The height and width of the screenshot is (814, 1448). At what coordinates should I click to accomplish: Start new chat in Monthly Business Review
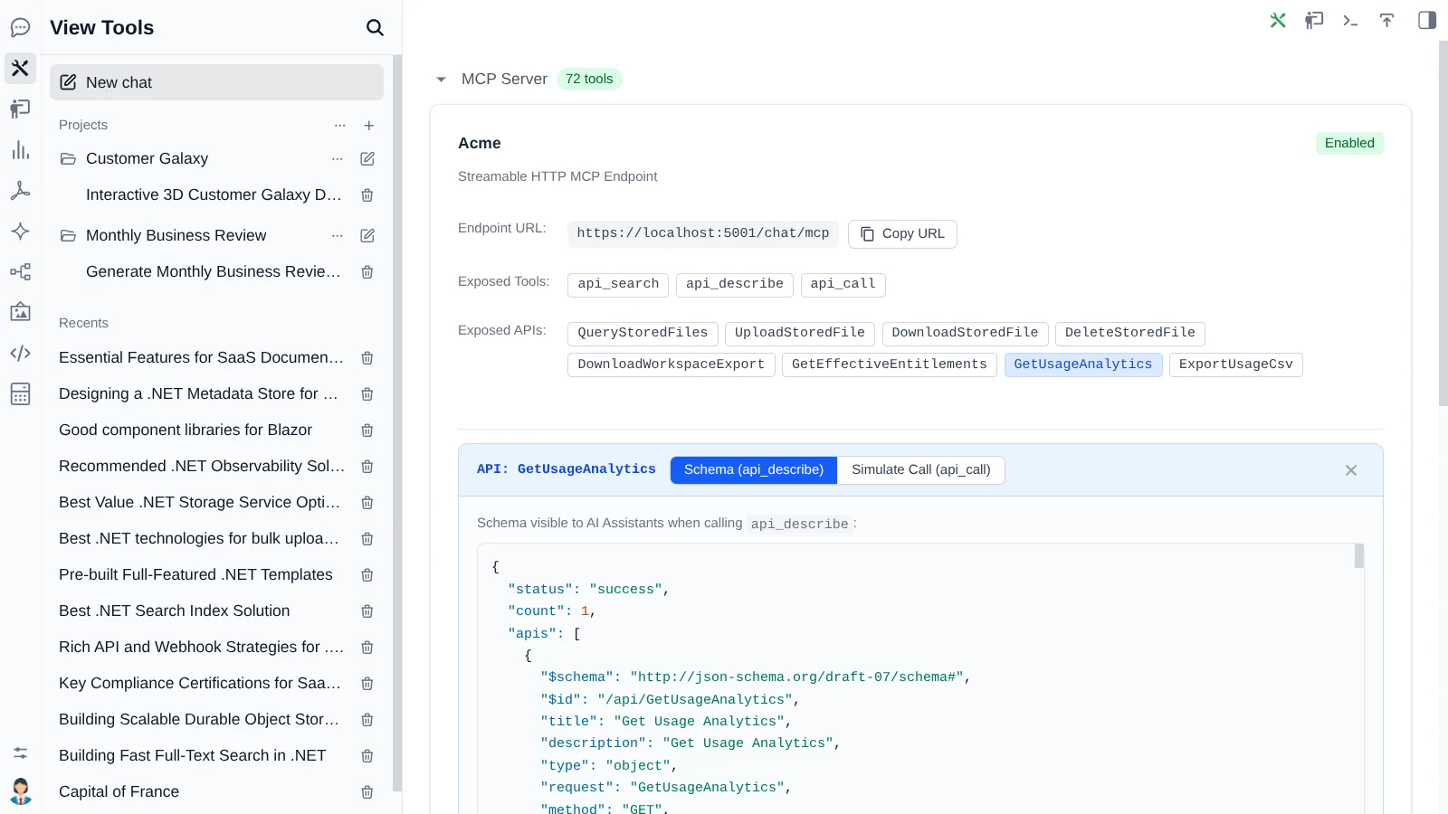tap(367, 235)
